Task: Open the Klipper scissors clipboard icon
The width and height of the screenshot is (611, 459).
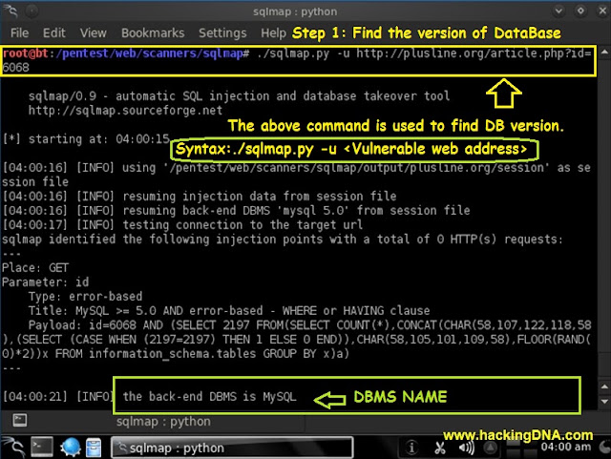Action: (x=440, y=448)
